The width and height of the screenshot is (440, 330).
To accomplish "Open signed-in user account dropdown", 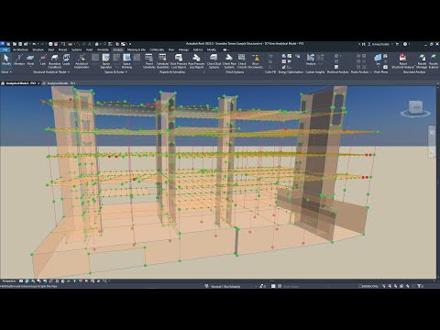I will click(x=380, y=44).
